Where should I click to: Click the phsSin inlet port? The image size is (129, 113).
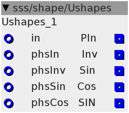[x=9, y=87]
